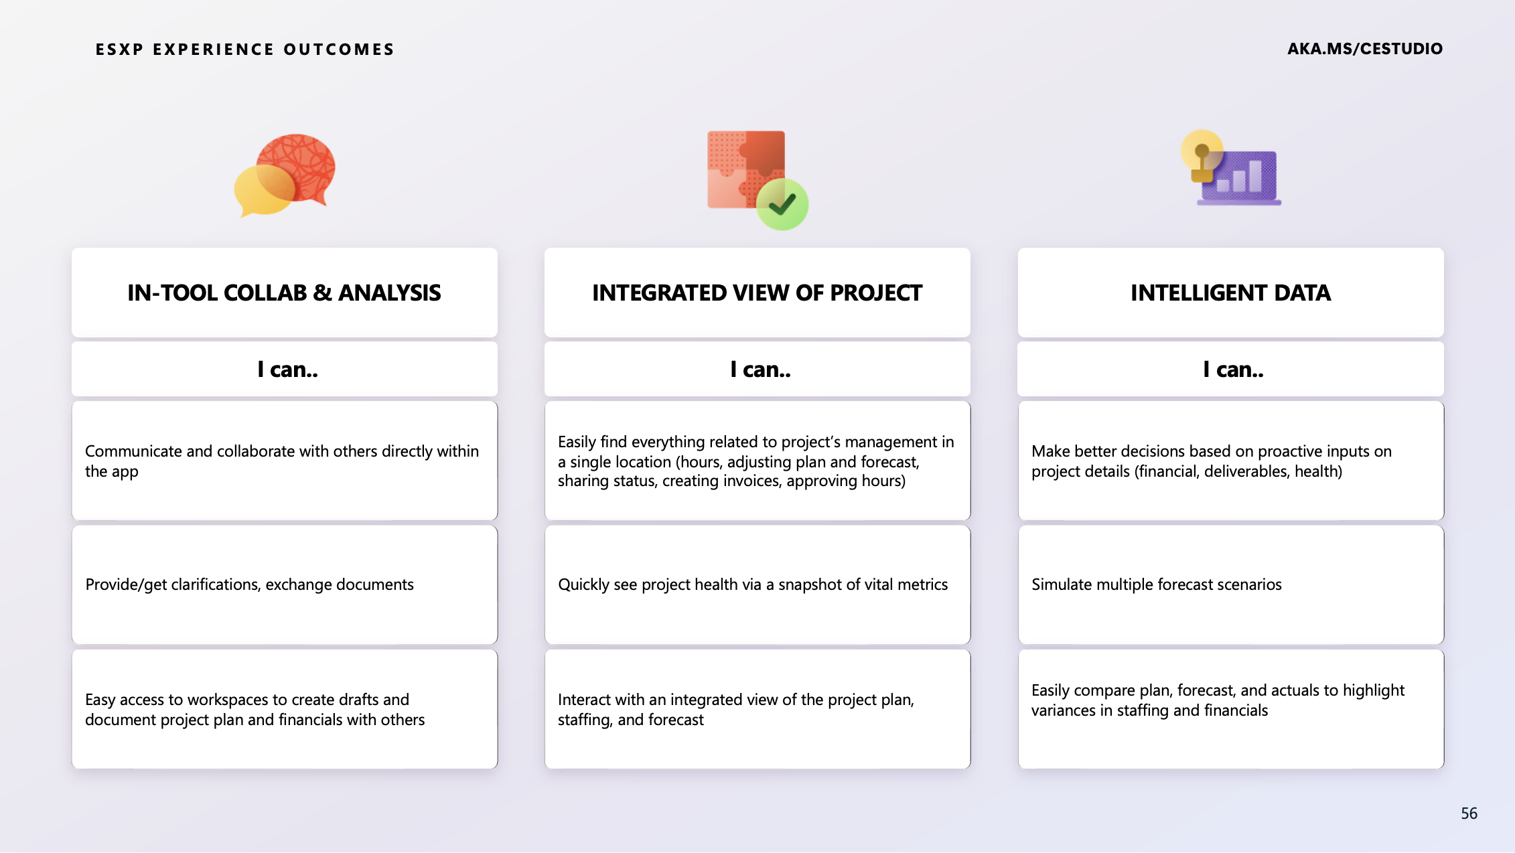Screen dimensions: 1515x853
Task: Click the INTEGRATED VIEW OF PROJECT header card
Action: click(x=757, y=293)
